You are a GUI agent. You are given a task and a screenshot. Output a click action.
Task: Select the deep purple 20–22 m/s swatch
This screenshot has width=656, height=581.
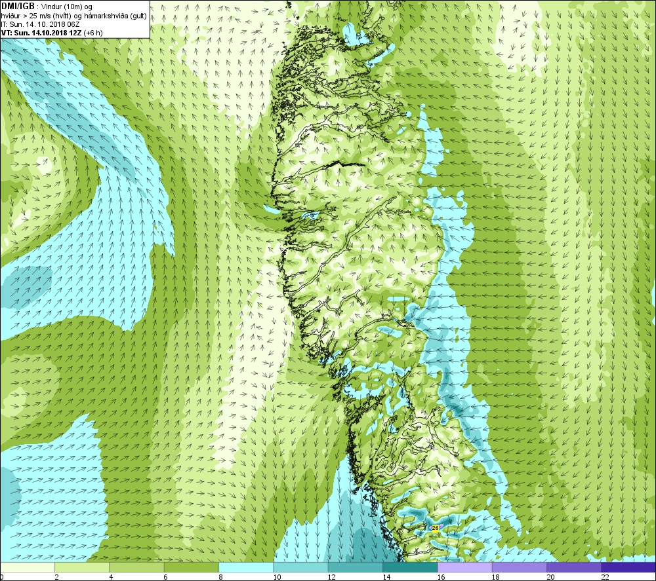click(x=573, y=567)
